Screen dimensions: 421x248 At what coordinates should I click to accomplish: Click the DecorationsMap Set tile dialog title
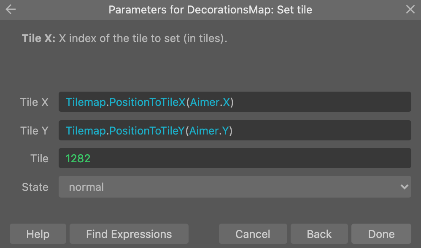(x=210, y=10)
